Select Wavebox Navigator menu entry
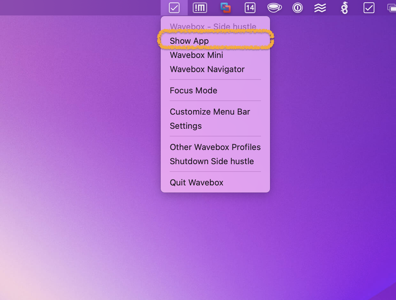Screen dimensions: 396x300 tap(215, 69)
